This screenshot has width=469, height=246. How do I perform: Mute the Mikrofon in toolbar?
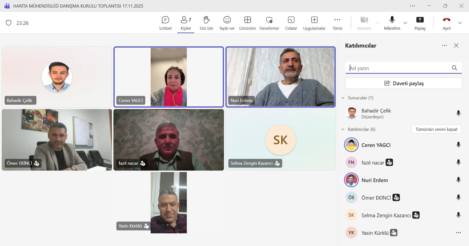pos(392,23)
